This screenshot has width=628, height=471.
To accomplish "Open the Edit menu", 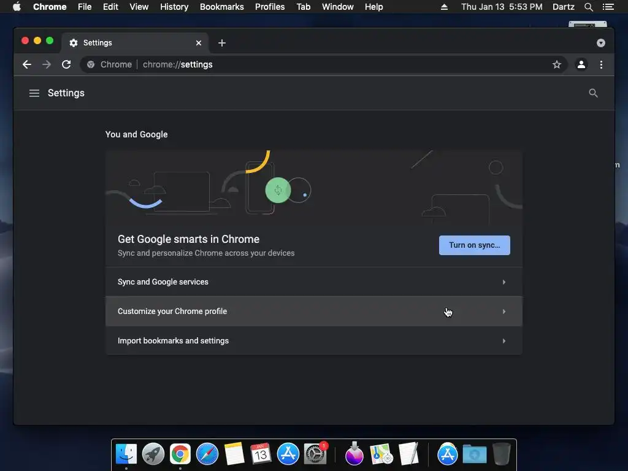I will click(110, 7).
